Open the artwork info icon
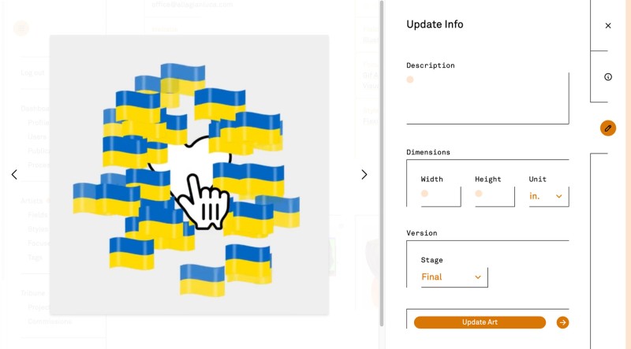Viewport: 631px width, 349px height. point(608,76)
